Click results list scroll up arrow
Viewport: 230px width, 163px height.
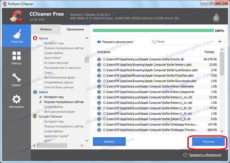click(x=222, y=50)
